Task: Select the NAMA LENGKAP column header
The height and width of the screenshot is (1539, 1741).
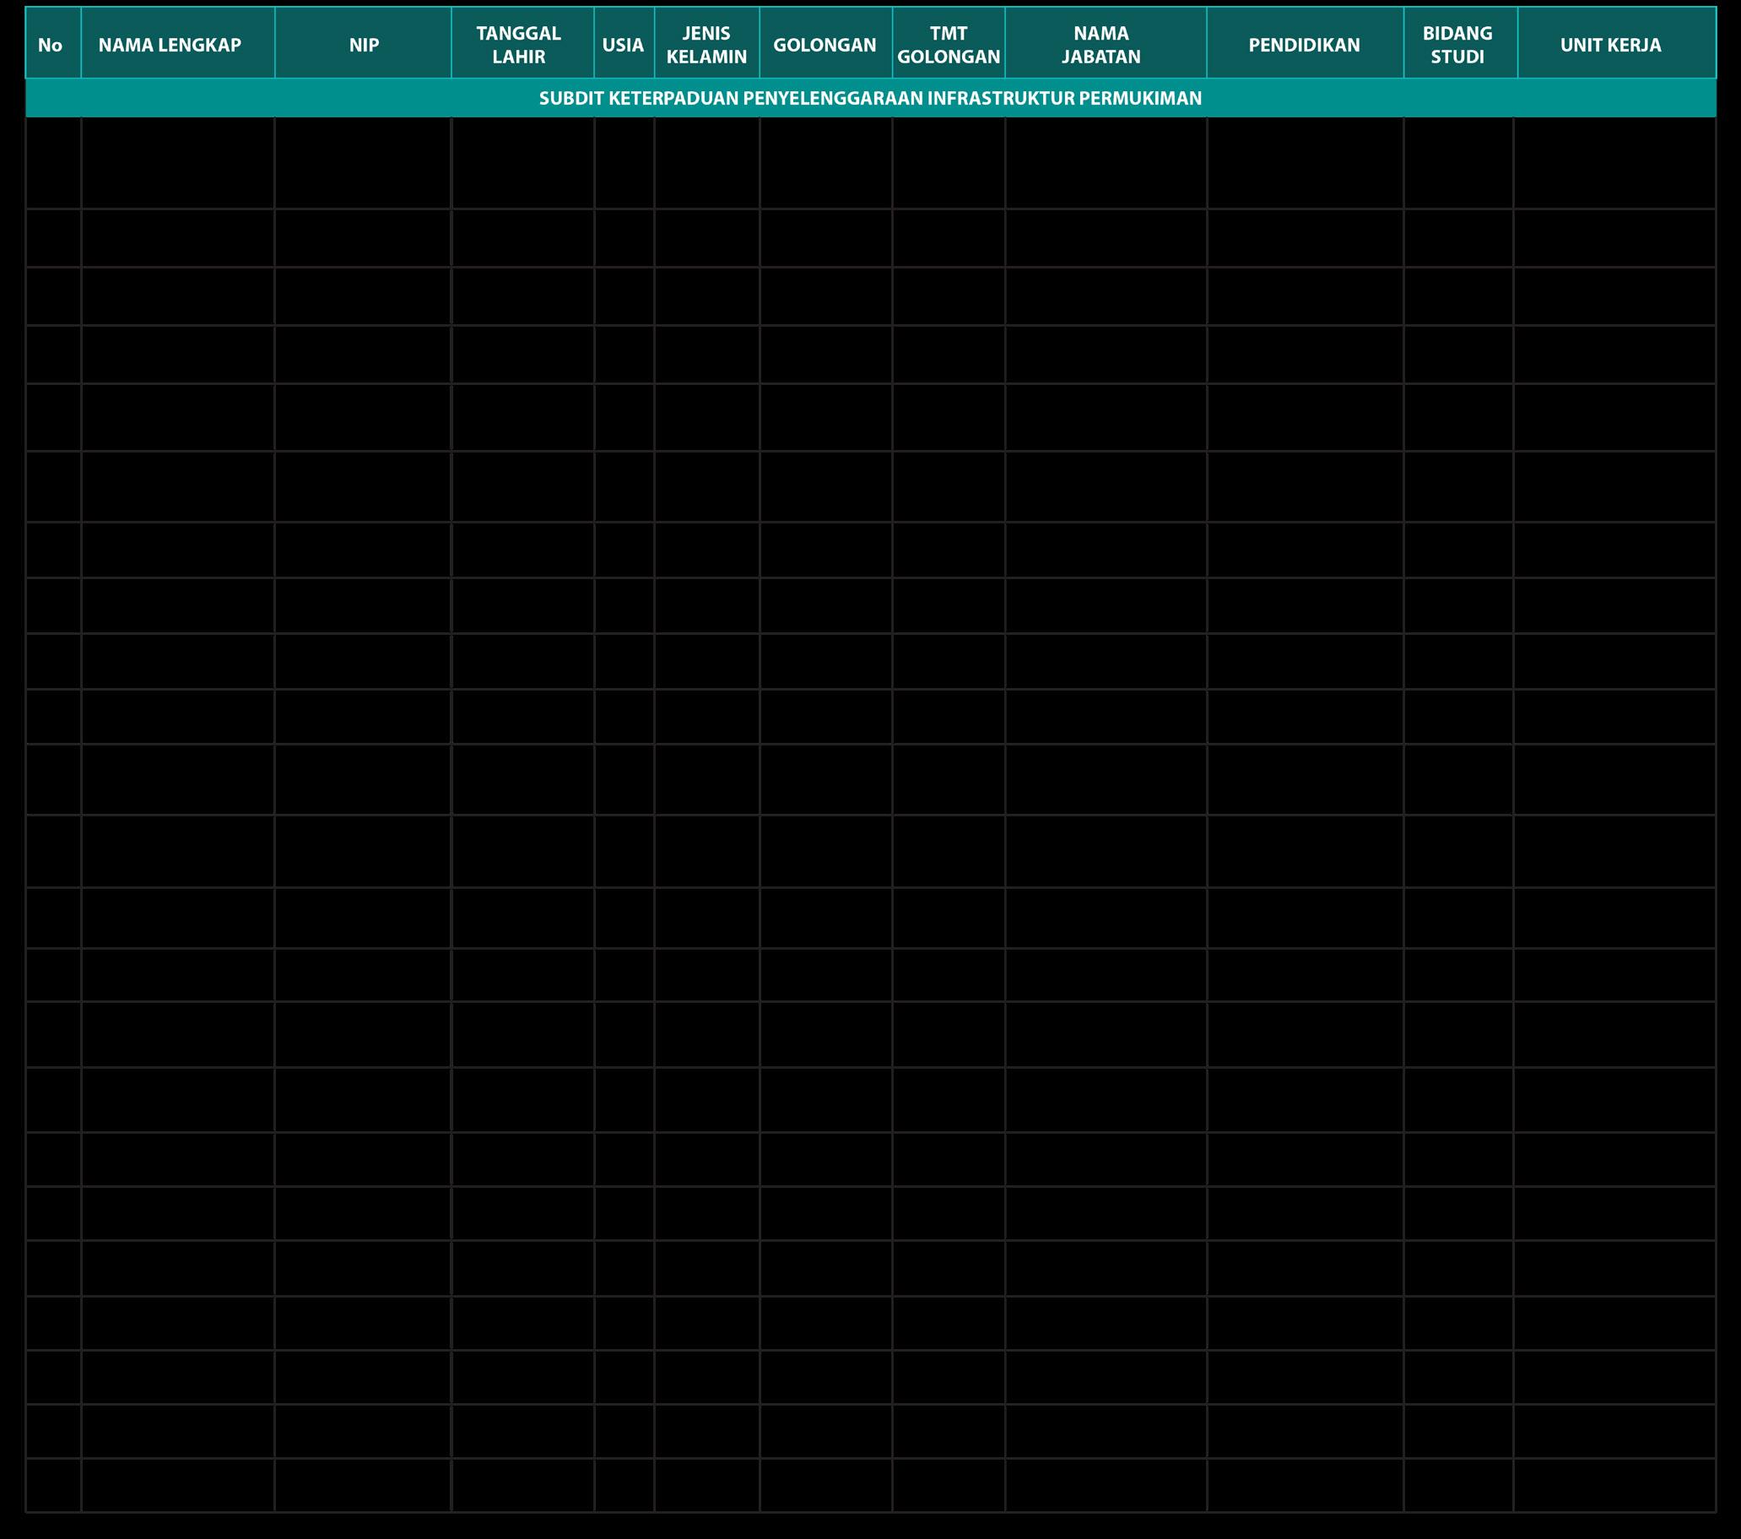Action: tap(178, 43)
